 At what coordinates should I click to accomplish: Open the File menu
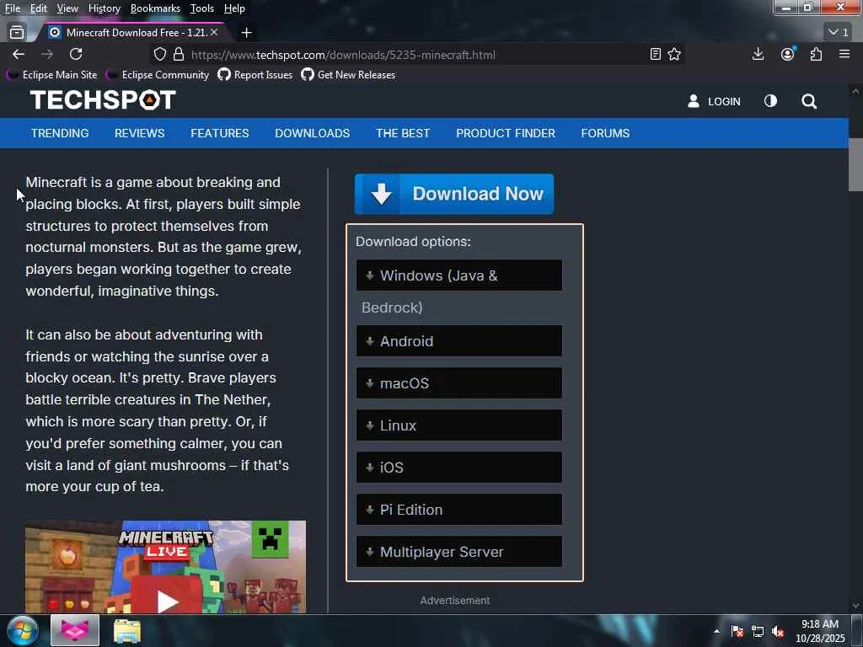click(12, 8)
